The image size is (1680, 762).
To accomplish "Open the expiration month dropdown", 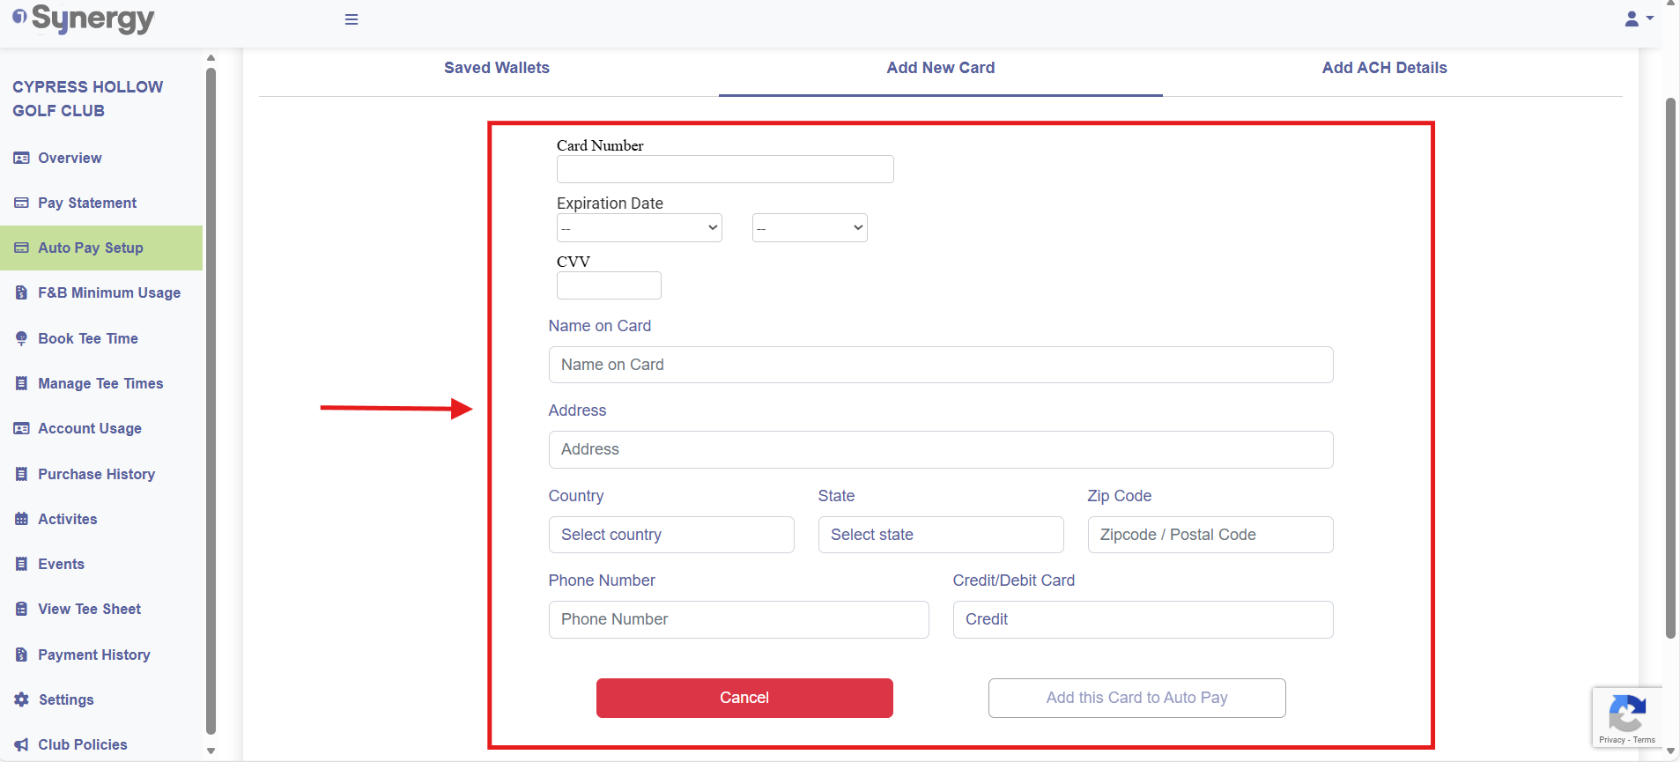I will (x=640, y=228).
